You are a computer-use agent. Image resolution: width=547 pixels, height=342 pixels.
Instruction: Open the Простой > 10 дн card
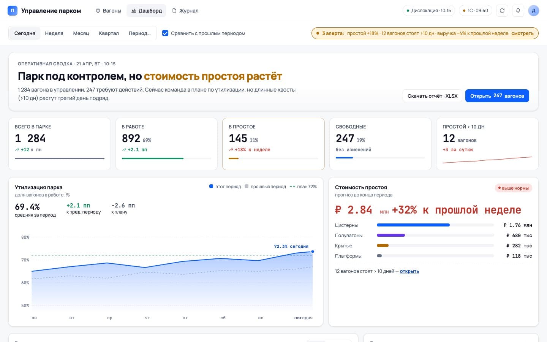coord(487,144)
